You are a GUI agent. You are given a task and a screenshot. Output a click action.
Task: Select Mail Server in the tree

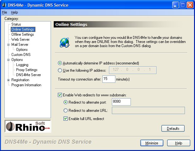[20, 45]
